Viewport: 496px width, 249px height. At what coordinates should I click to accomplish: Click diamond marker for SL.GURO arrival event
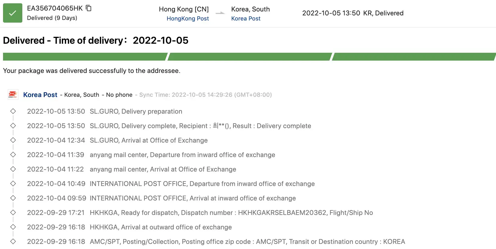(x=13, y=140)
